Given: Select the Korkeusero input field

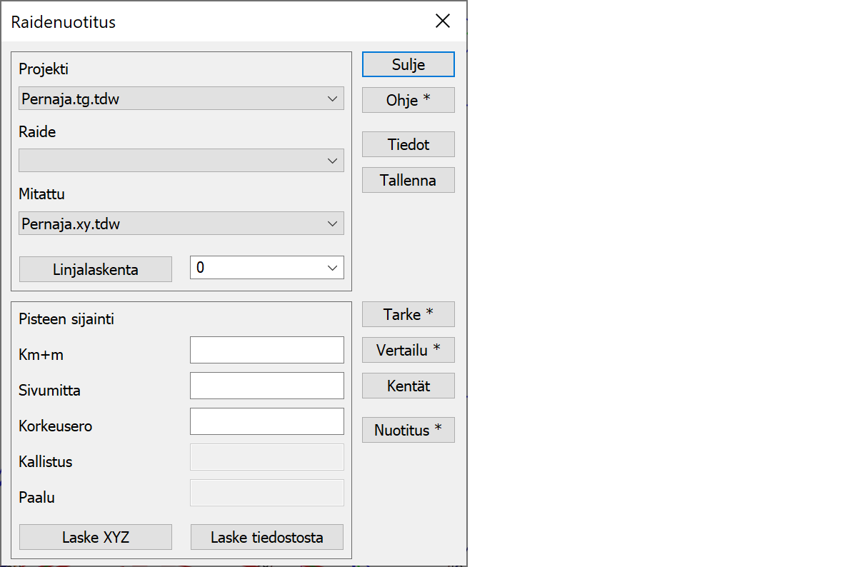Looking at the screenshot, I should 266,421.
